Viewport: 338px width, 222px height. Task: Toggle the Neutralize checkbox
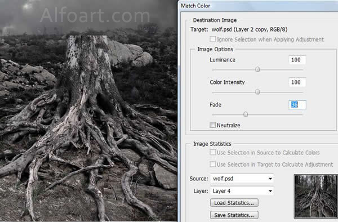point(212,125)
